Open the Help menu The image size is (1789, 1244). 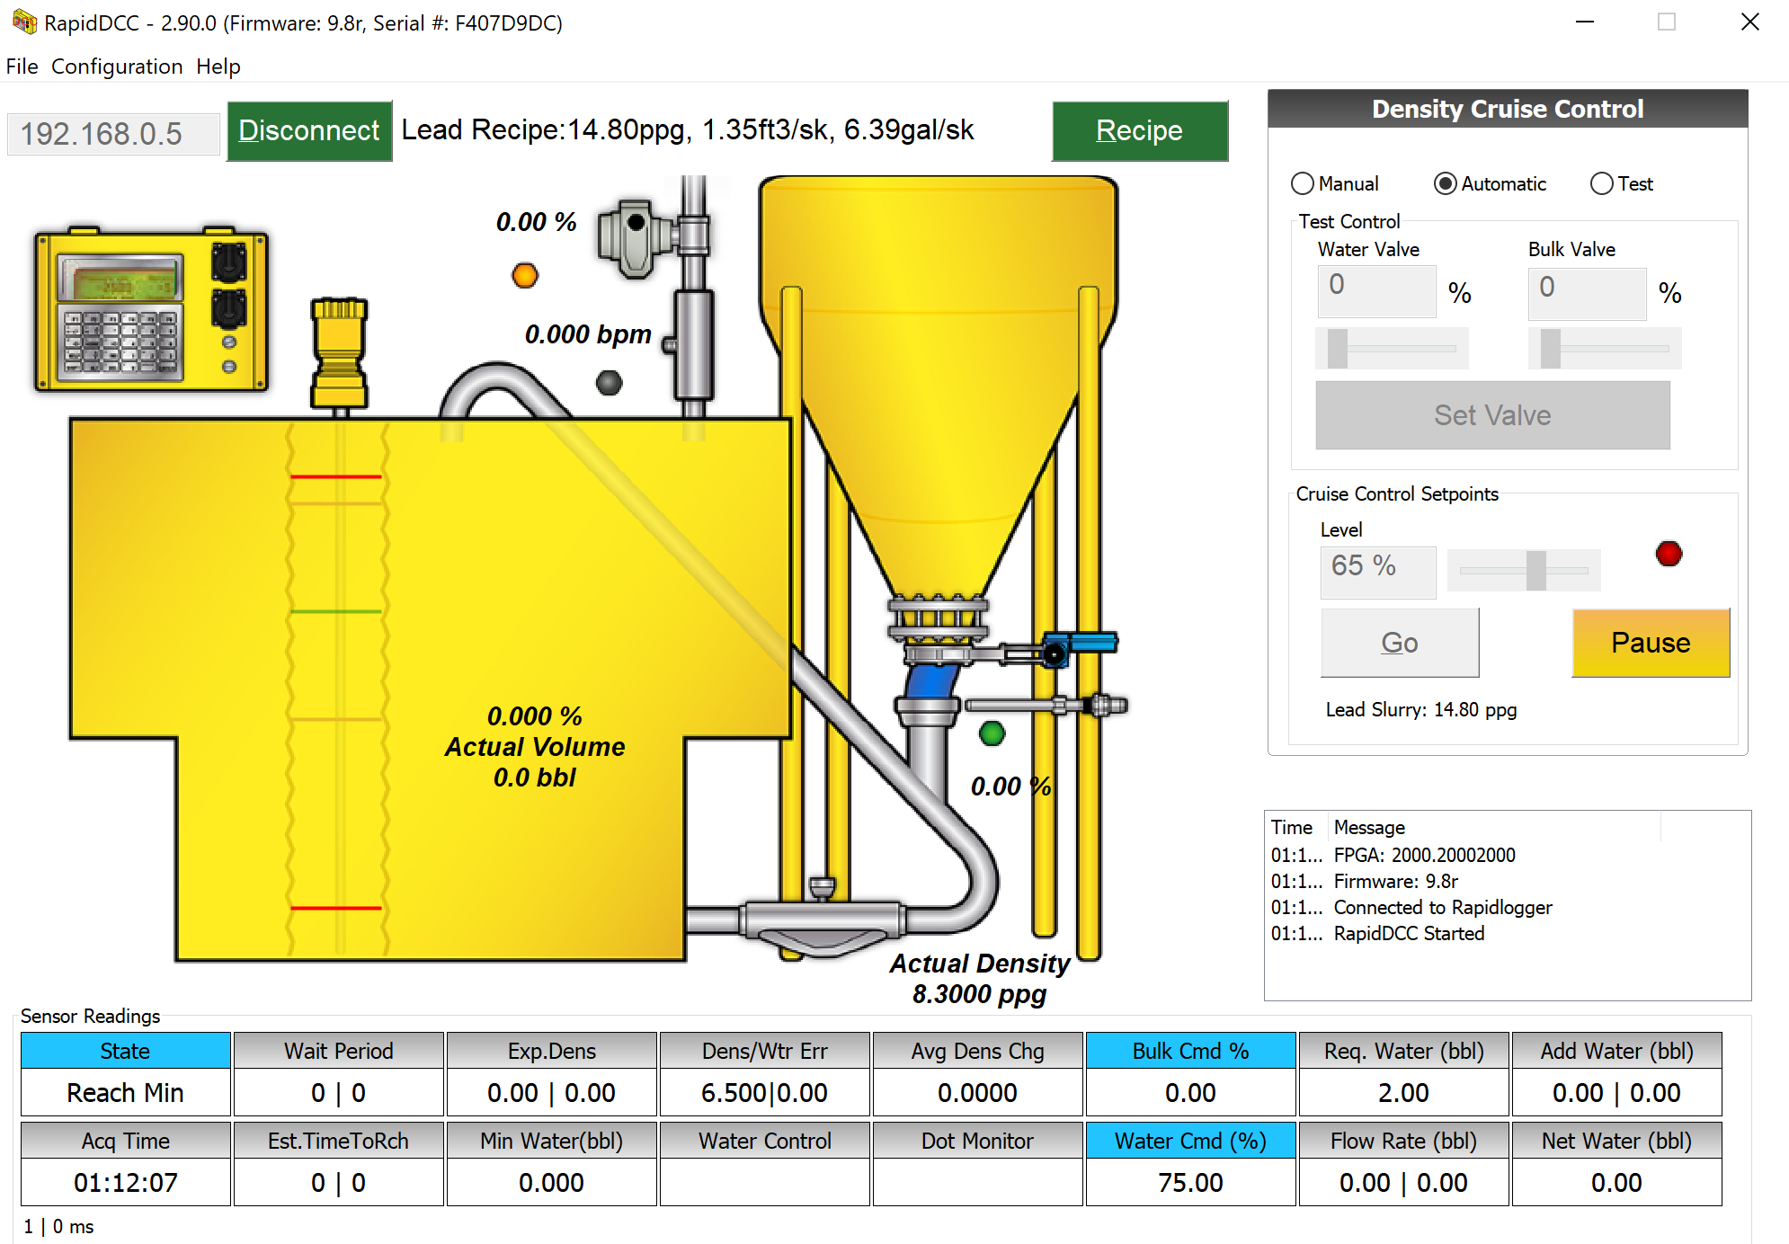(x=218, y=67)
